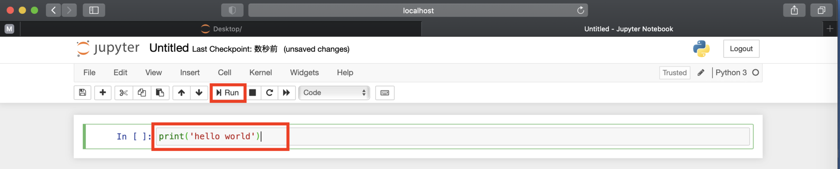Open the command palette keyboard icon
Viewport: 840px width, 169px height.
coord(385,93)
